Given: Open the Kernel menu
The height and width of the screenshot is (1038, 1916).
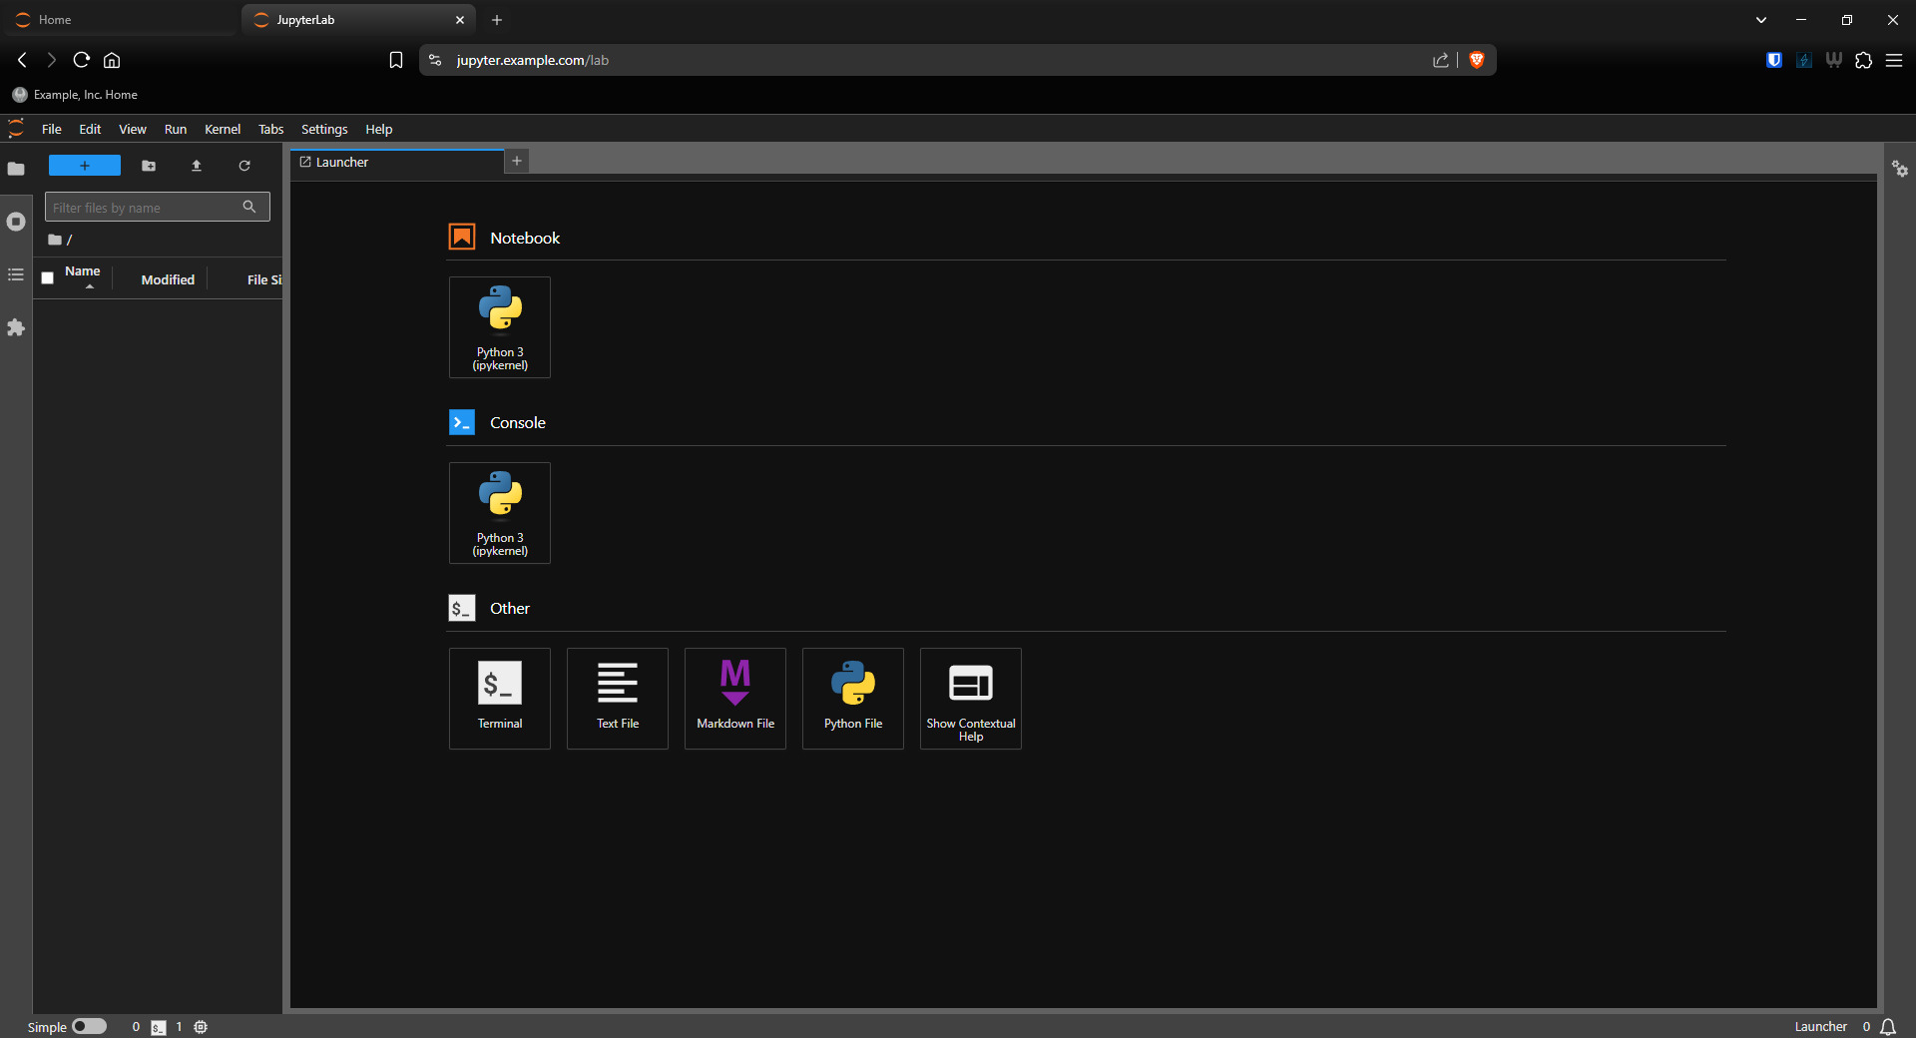Looking at the screenshot, I should pos(222,129).
